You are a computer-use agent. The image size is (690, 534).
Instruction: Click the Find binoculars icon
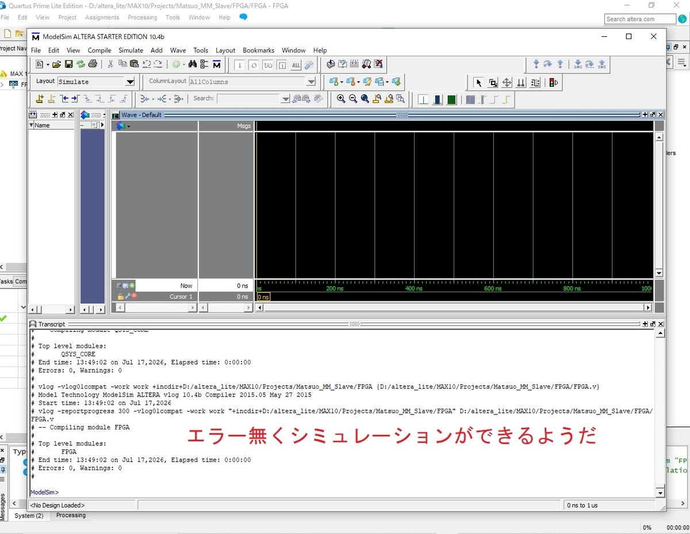click(193, 64)
